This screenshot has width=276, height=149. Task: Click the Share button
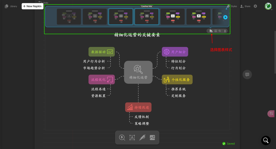(x=245, y=6)
